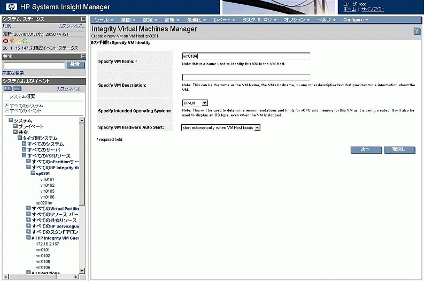Expand the すべてのスタンドアロン node
The height and width of the screenshot is (281, 424).
(28, 232)
